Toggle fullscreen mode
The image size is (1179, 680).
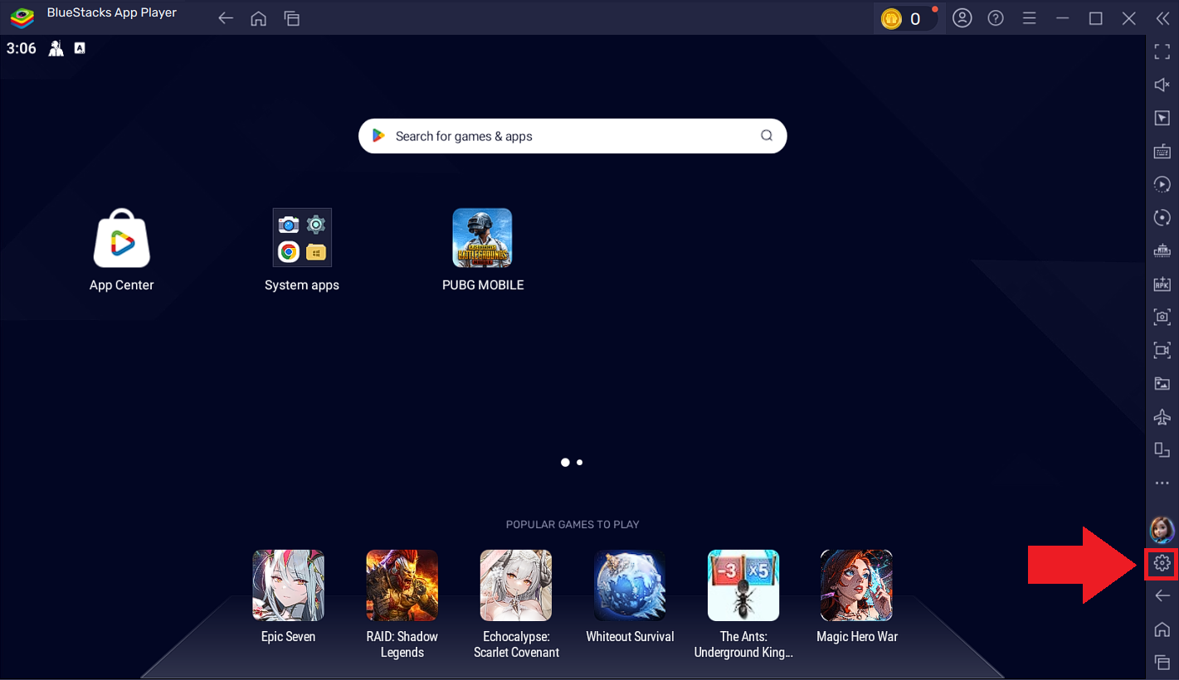pos(1162,51)
